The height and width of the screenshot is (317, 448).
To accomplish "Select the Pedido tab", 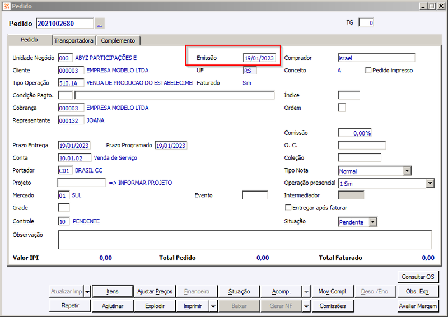I will (x=29, y=40).
